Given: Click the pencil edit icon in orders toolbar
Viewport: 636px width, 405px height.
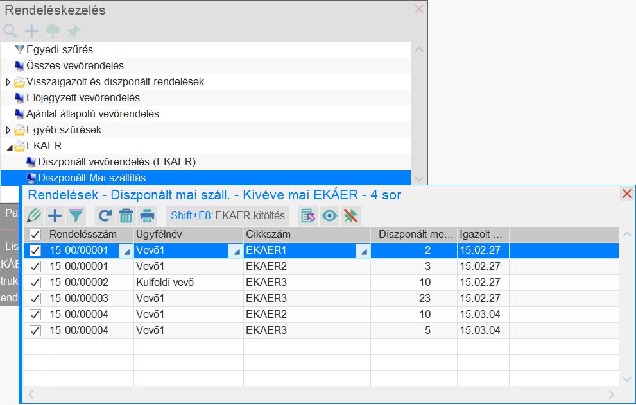Looking at the screenshot, I should (33, 216).
